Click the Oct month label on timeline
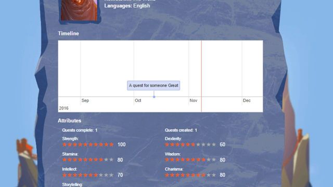 [x=138, y=100]
